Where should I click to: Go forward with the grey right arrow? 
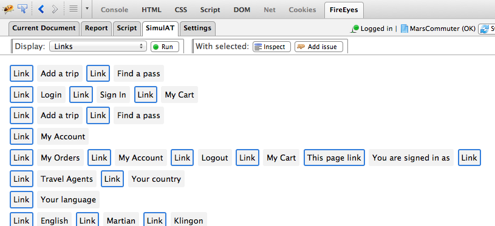coord(55,9)
